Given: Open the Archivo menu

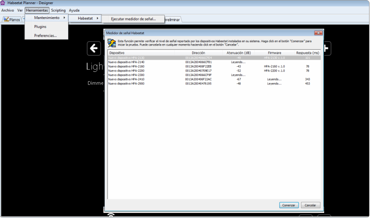Looking at the screenshot, I should 7,10.
